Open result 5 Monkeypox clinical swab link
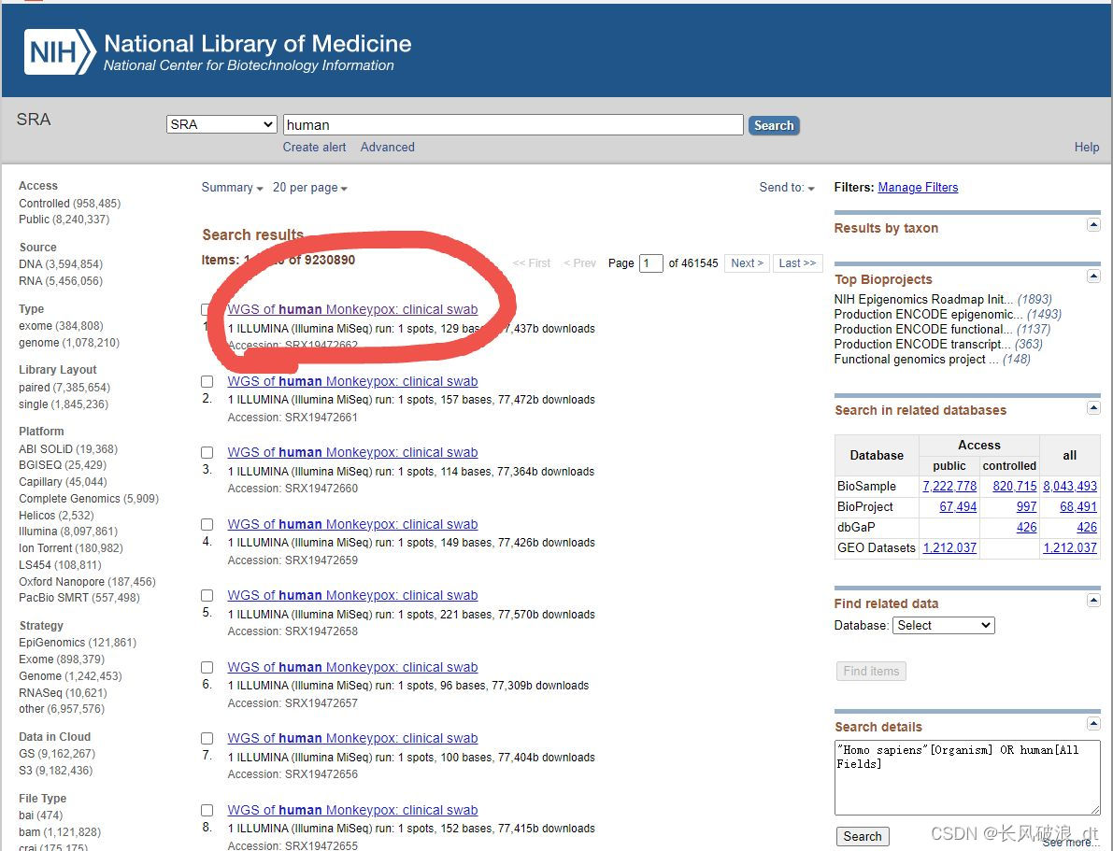 click(353, 595)
